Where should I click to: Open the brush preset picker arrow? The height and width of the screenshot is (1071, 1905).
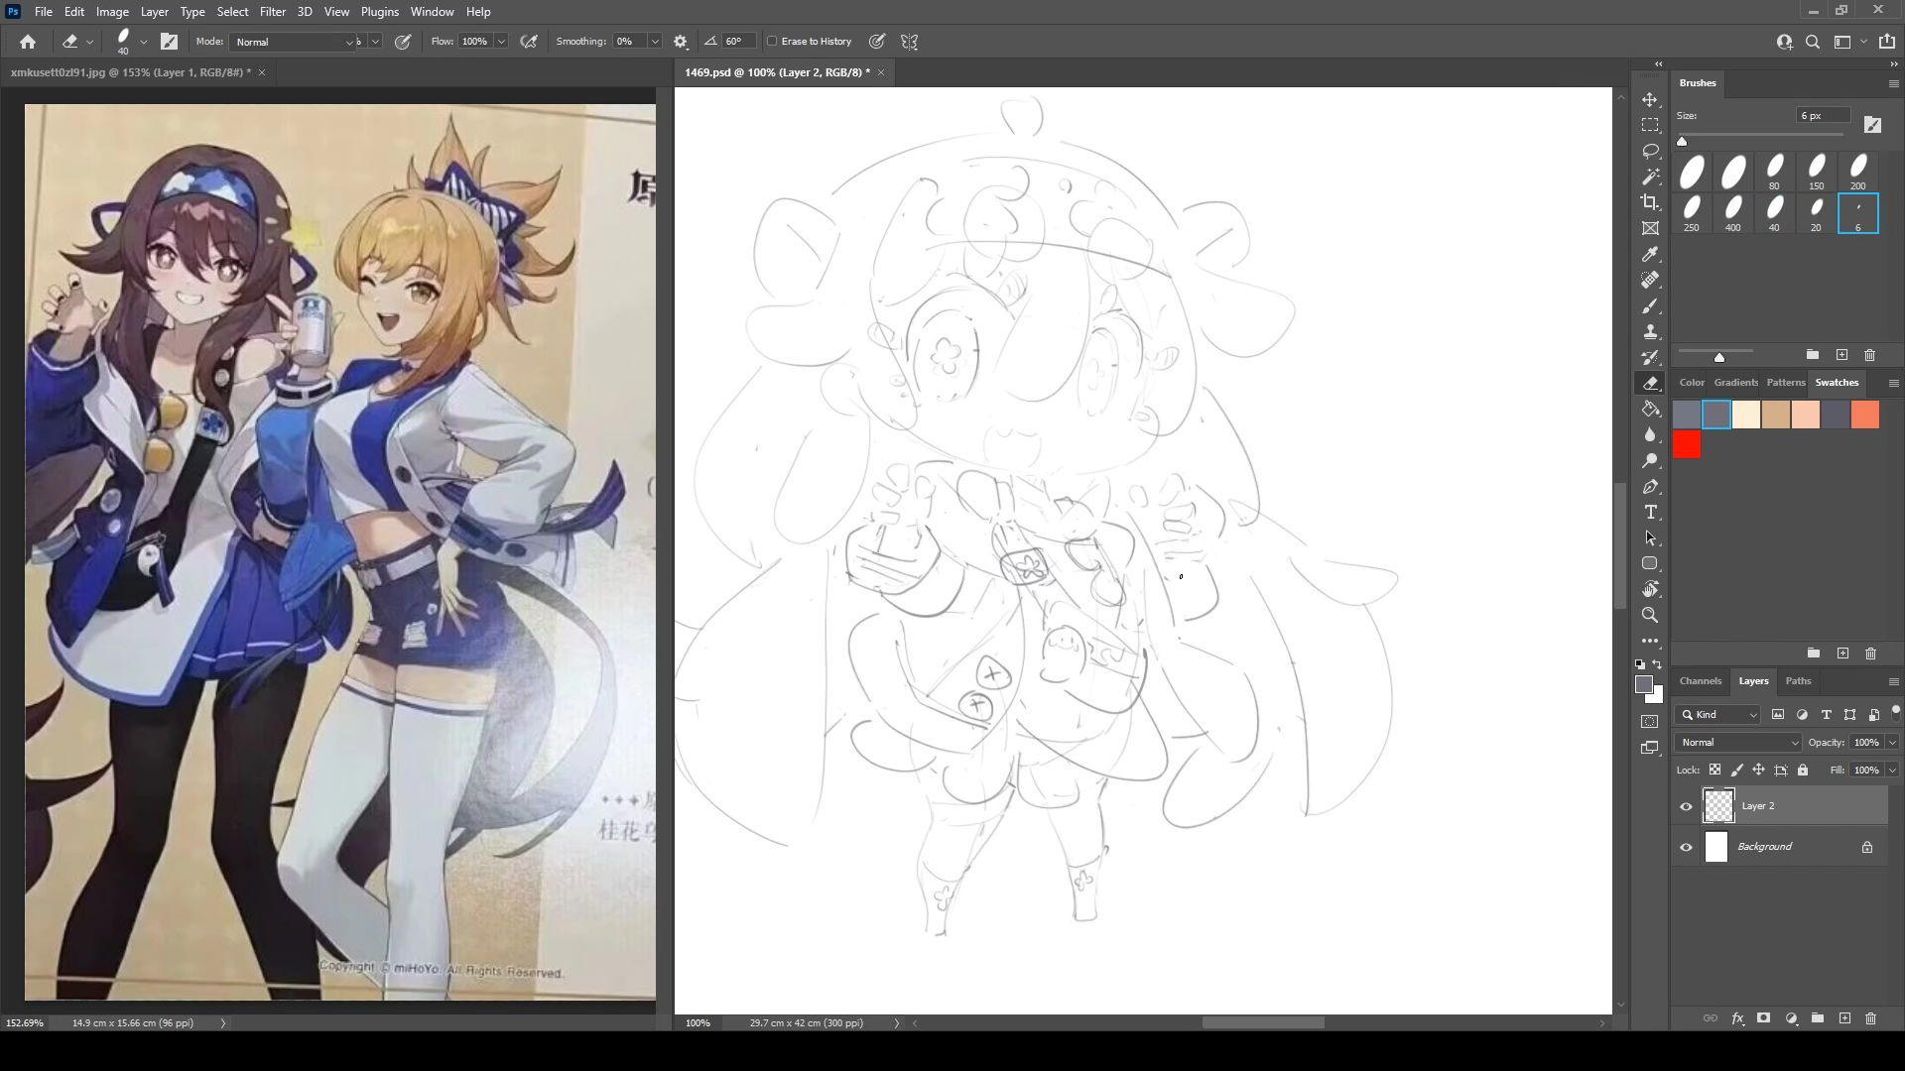pyautogui.click(x=144, y=42)
